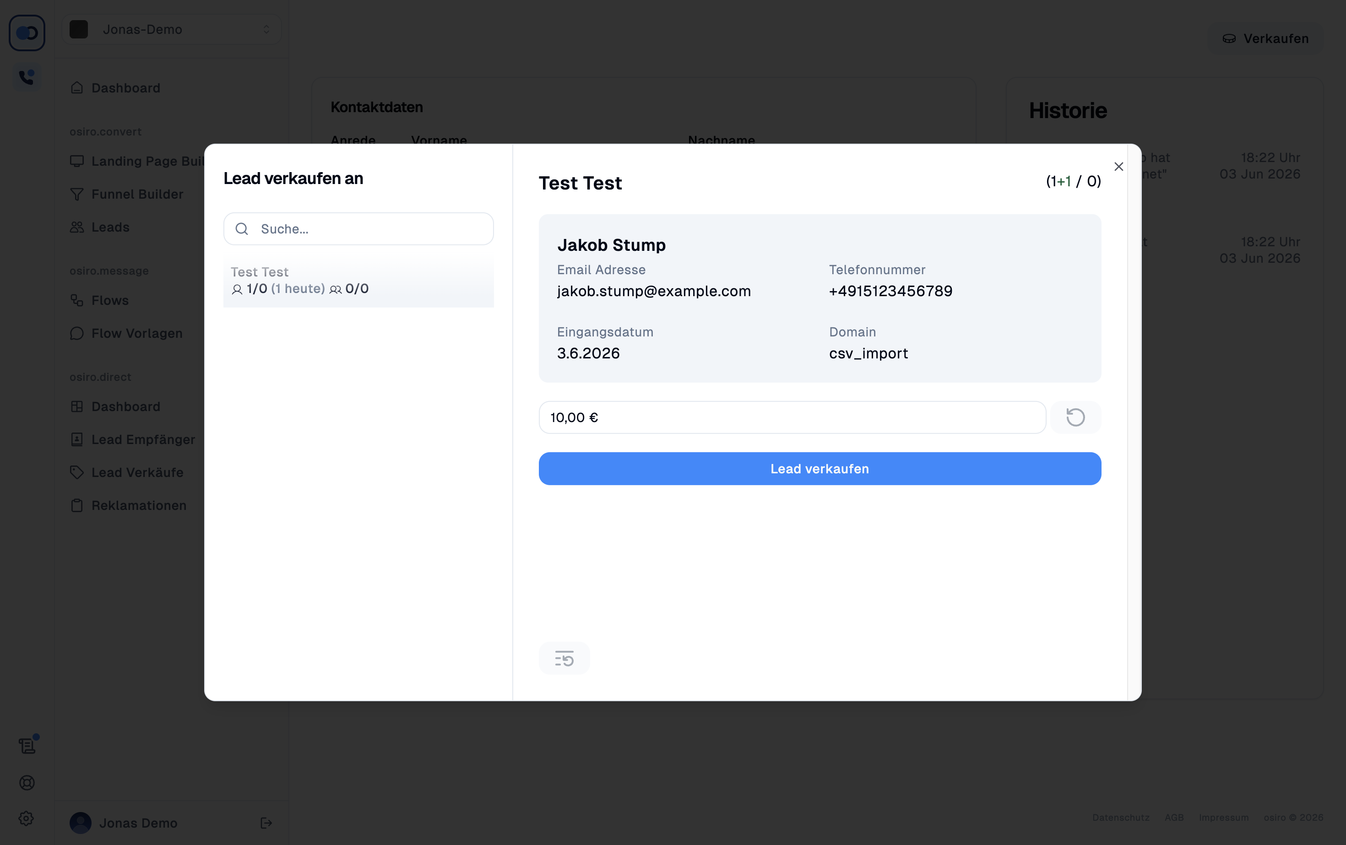Click the (1+1 / 0) counter
The width and height of the screenshot is (1346, 845).
point(1073,181)
